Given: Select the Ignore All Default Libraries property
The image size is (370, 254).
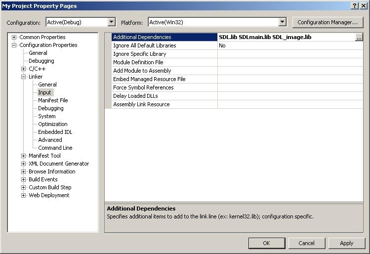Looking at the screenshot, I should [164, 45].
